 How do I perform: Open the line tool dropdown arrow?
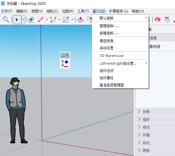coord(47,20)
